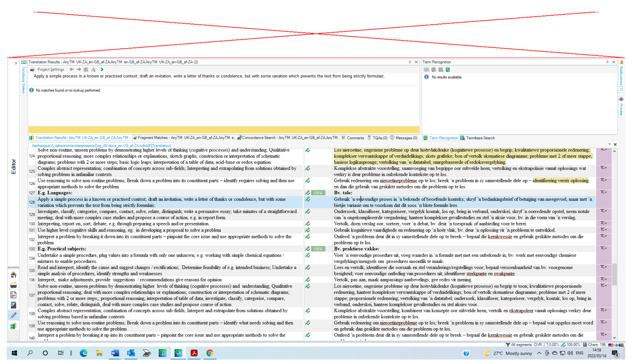The width and height of the screenshot is (634, 361).
Task: Click the status icon of segment 136
Action: 307,280
